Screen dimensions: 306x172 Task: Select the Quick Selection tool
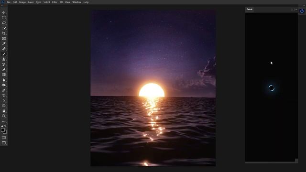click(4, 28)
